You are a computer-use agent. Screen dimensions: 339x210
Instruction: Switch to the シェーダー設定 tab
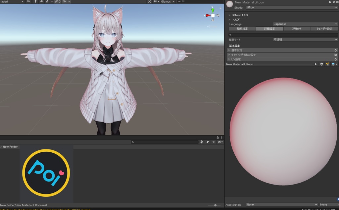click(x=324, y=29)
